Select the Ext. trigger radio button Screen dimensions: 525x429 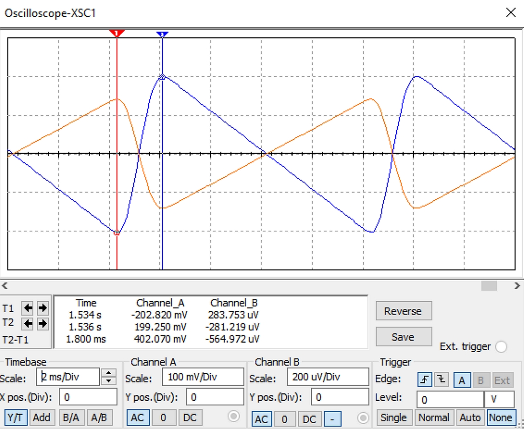click(501, 347)
